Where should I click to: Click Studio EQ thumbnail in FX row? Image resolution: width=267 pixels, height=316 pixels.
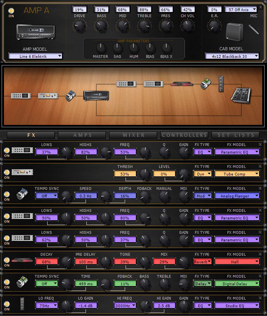point(22,304)
